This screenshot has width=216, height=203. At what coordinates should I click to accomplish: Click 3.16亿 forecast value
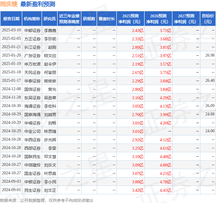point(138,98)
